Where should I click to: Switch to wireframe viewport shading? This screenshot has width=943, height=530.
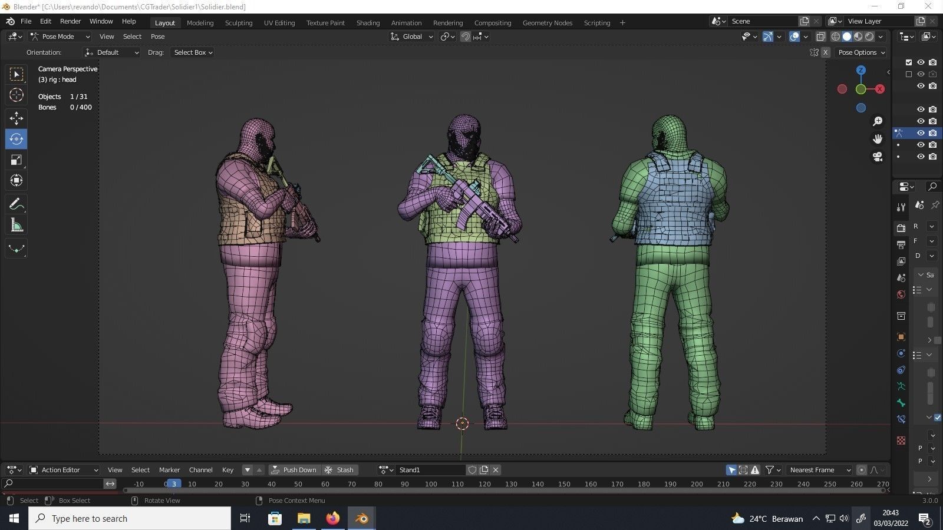point(836,37)
